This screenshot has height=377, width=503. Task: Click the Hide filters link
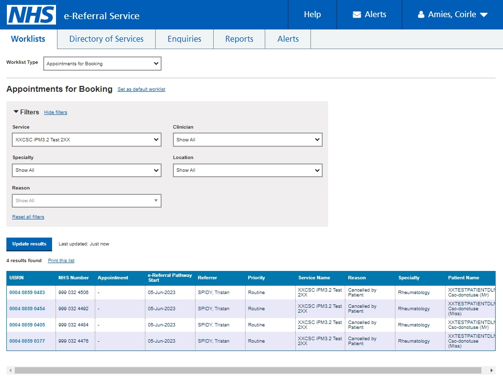(56, 112)
